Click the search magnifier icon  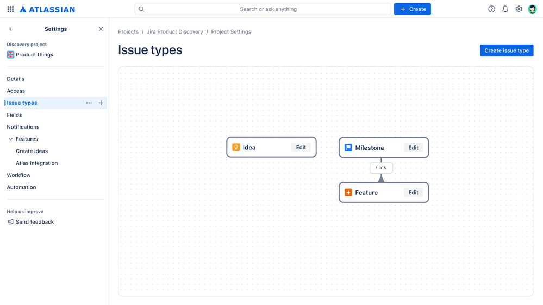(141, 9)
